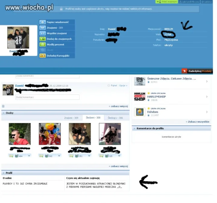Click the star icon on Zadedykuj Przebój
The height and width of the screenshot is (203, 217).
[184, 71]
